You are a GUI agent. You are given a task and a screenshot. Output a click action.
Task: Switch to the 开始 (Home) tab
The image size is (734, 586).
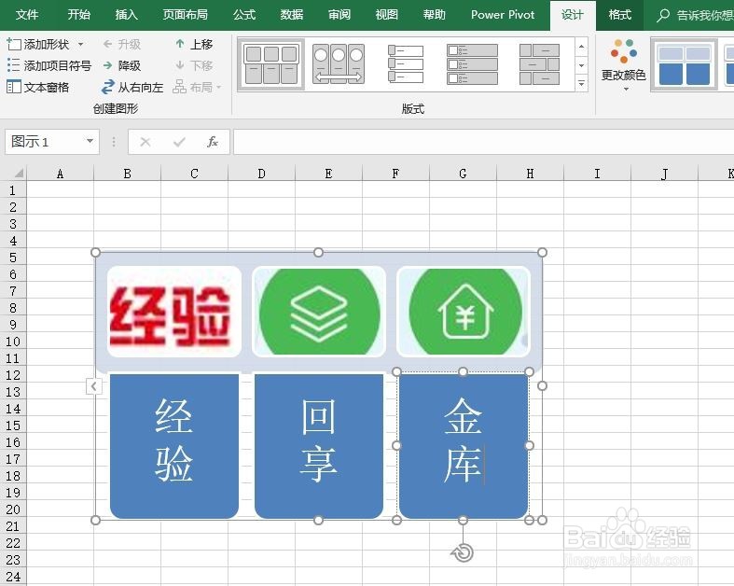click(78, 15)
